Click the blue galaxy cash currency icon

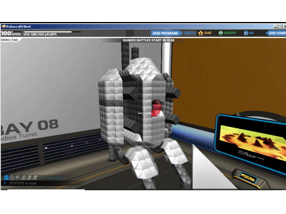246,33
